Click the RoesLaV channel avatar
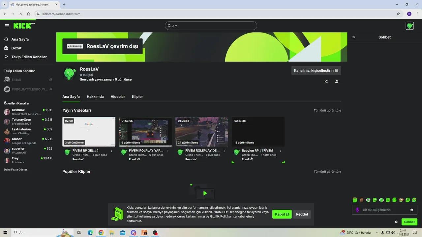This screenshot has width=422, height=237. pos(70,73)
